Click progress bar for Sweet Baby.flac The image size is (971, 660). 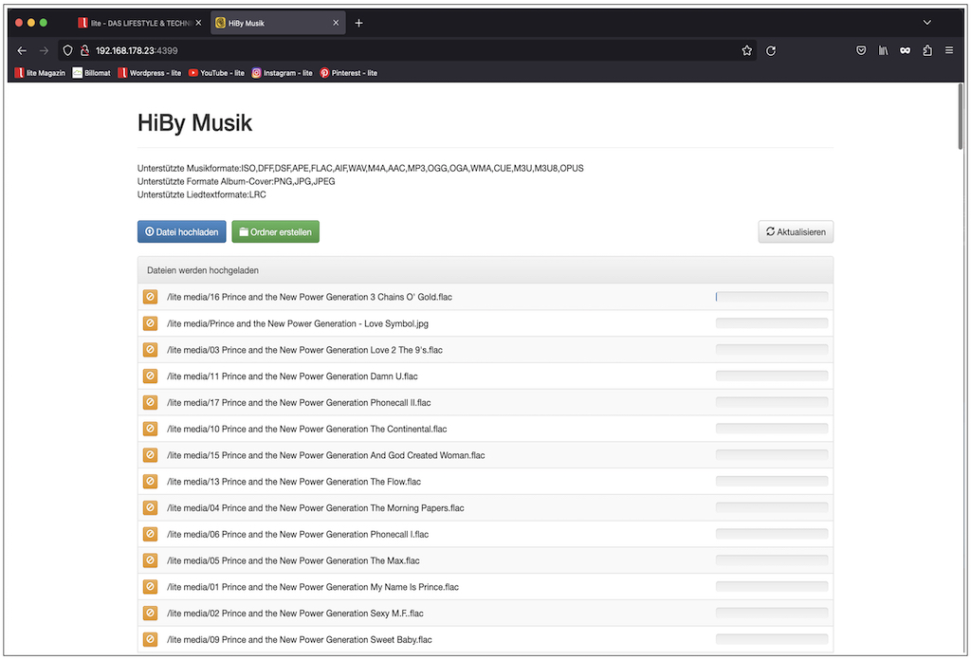point(772,639)
